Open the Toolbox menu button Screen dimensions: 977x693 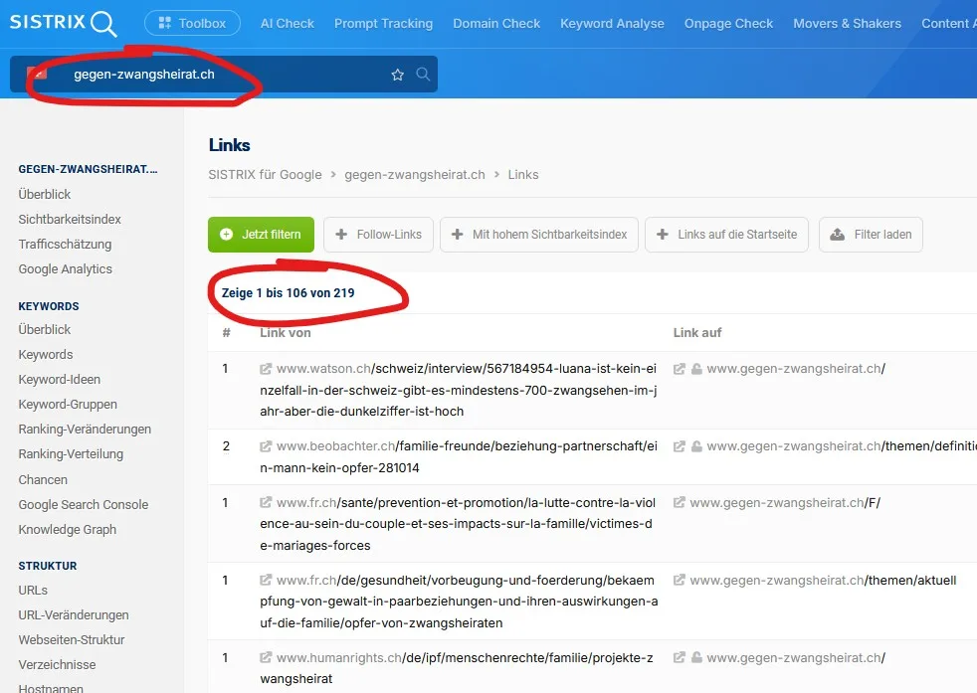pyautogui.click(x=192, y=23)
